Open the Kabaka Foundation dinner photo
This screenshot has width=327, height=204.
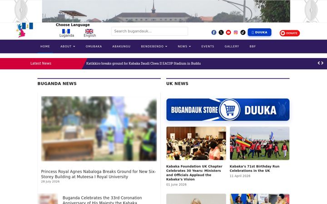point(196,143)
